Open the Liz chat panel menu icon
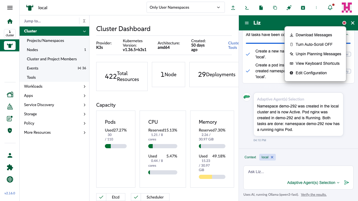The height and width of the screenshot is (201, 358). (247, 23)
